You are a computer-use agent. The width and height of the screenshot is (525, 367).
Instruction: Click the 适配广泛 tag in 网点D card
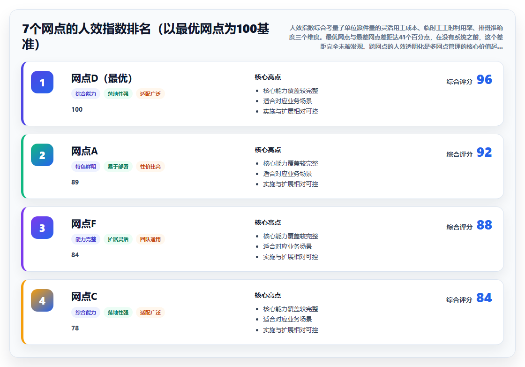click(x=150, y=94)
